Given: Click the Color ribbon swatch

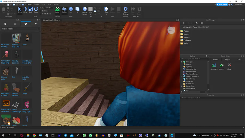Looking at the screenshot, I should (90, 9).
